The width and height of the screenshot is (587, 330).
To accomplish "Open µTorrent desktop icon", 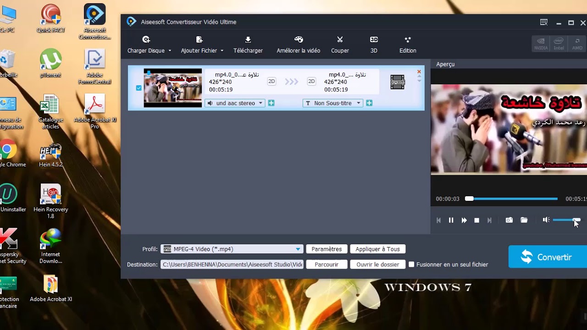I will click(x=50, y=63).
